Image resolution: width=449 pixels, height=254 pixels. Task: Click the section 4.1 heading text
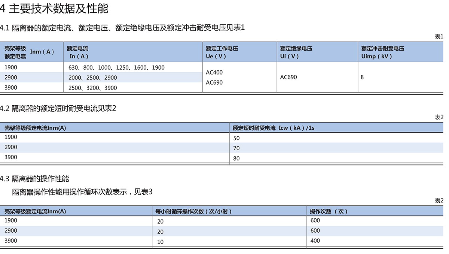(122, 27)
